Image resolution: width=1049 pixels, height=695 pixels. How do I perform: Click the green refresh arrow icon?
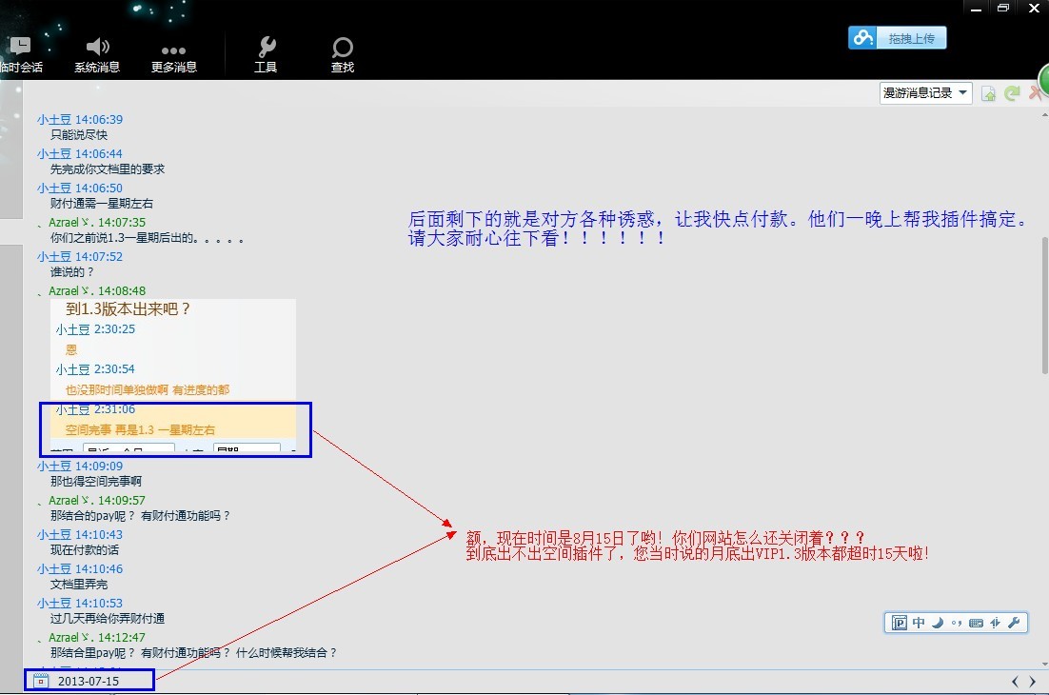coord(1012,93)
